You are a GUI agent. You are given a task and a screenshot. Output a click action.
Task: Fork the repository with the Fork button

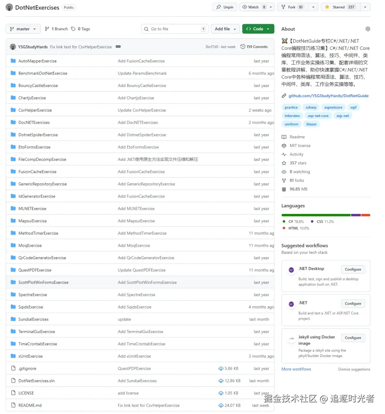[x=293, y=7]
